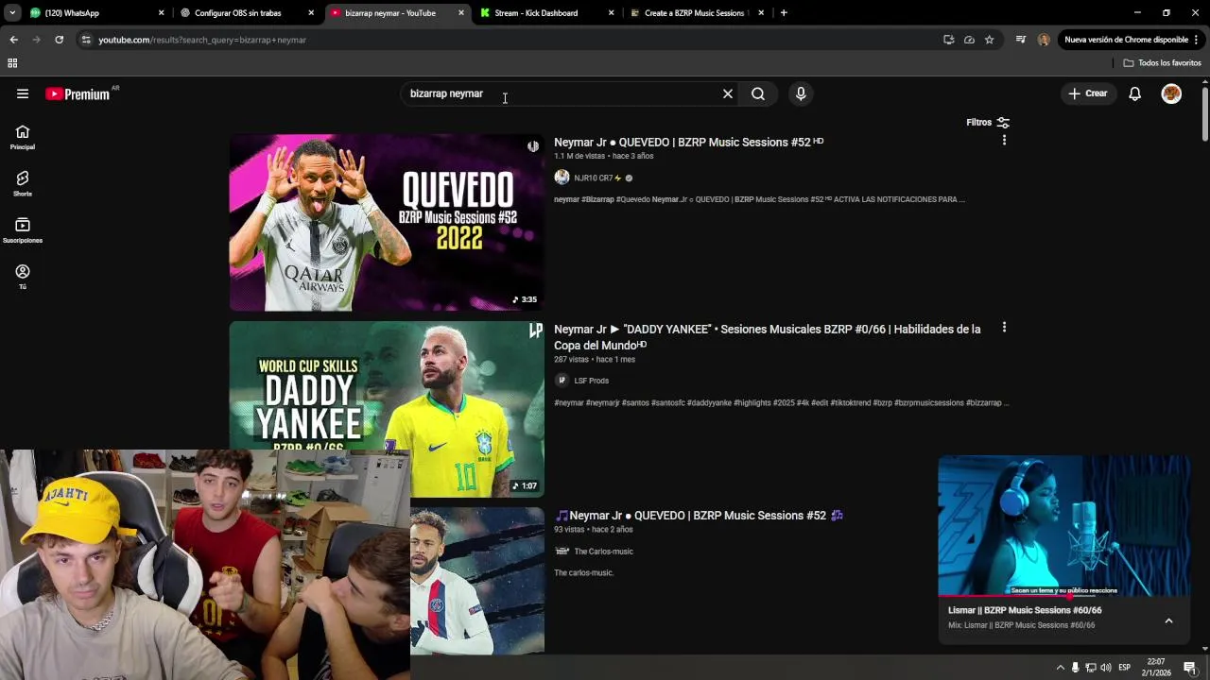The height and width of the screenshot is (680, 1210).
Task: Visit The Carlos-music channel
Action: coord(603,552)
